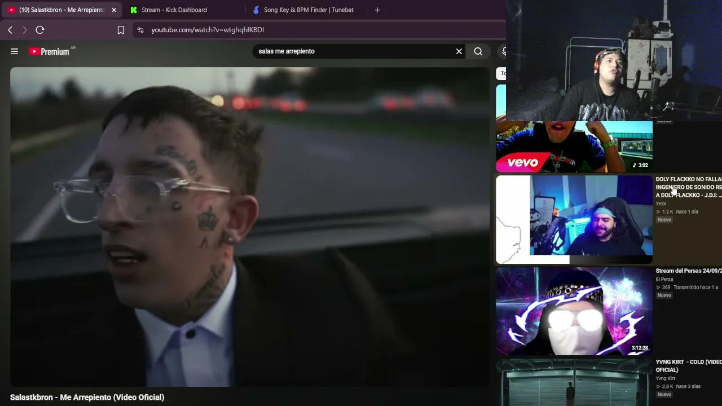Viewport: 722px width, 406px height.
Task: Go back using the browser back arrow
Action: pyautogui.click(x=10, y=30)
